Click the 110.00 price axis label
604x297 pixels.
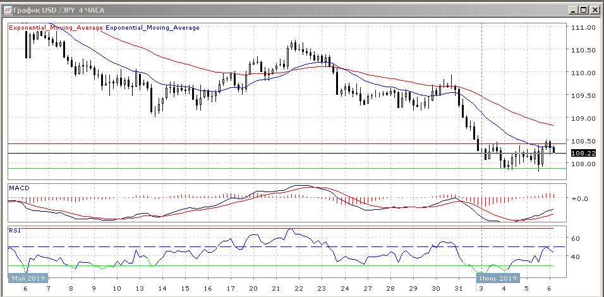tap(583, 73)
